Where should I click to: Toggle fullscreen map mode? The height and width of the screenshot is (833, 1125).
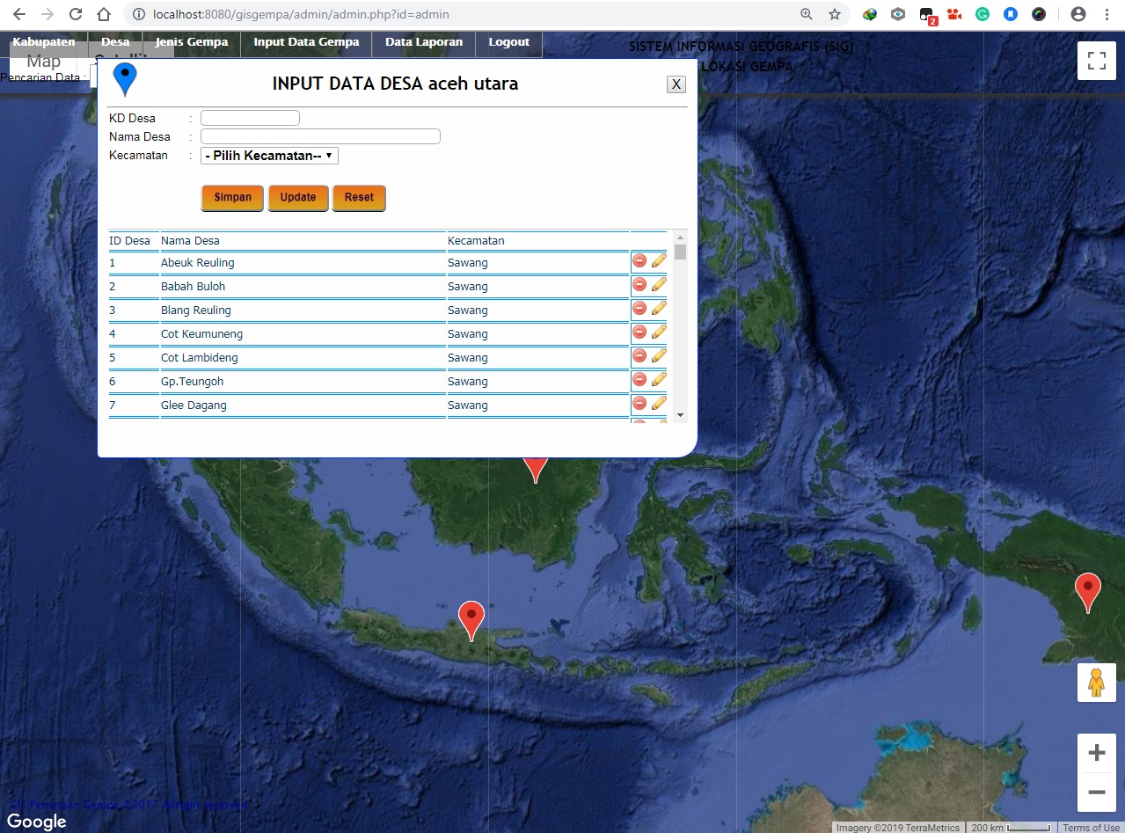1096,60
